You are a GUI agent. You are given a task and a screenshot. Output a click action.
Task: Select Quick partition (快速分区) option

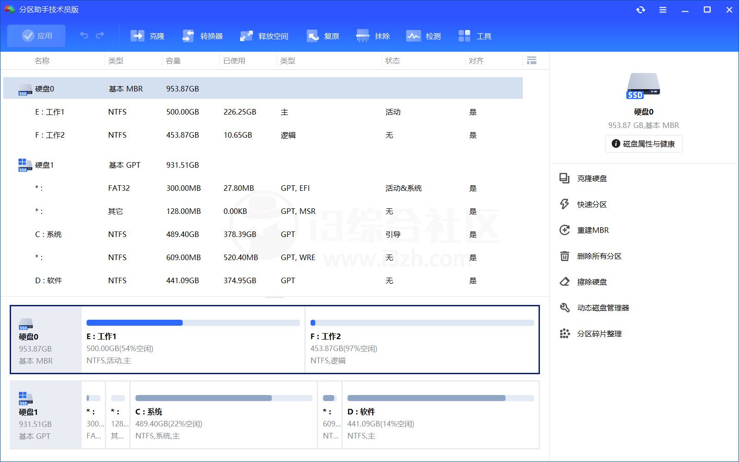592,204
